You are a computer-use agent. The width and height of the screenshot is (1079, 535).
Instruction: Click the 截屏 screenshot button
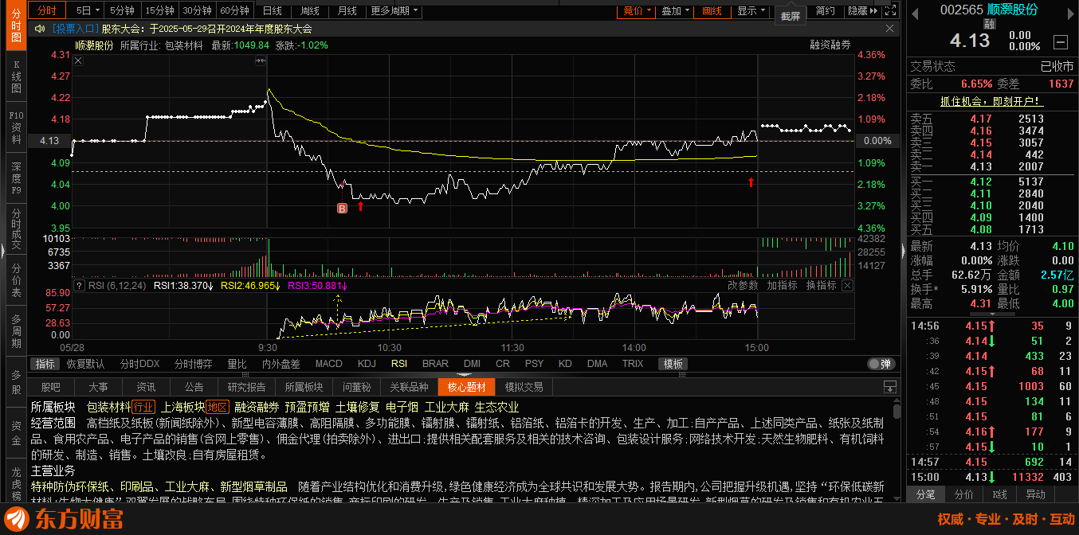point(789,16)
